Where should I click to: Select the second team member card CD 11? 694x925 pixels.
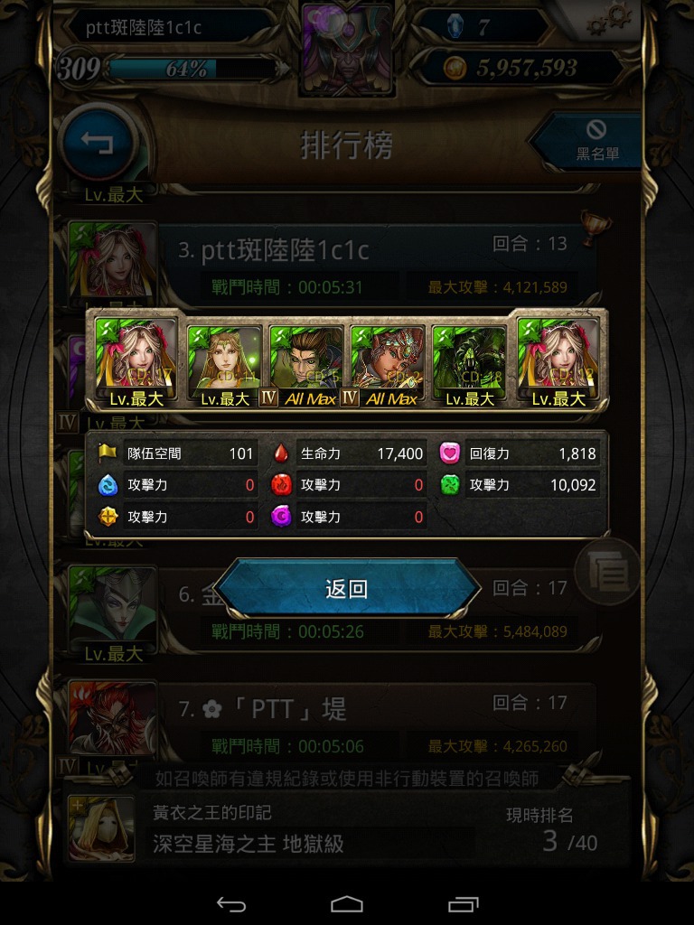[224, 366]
